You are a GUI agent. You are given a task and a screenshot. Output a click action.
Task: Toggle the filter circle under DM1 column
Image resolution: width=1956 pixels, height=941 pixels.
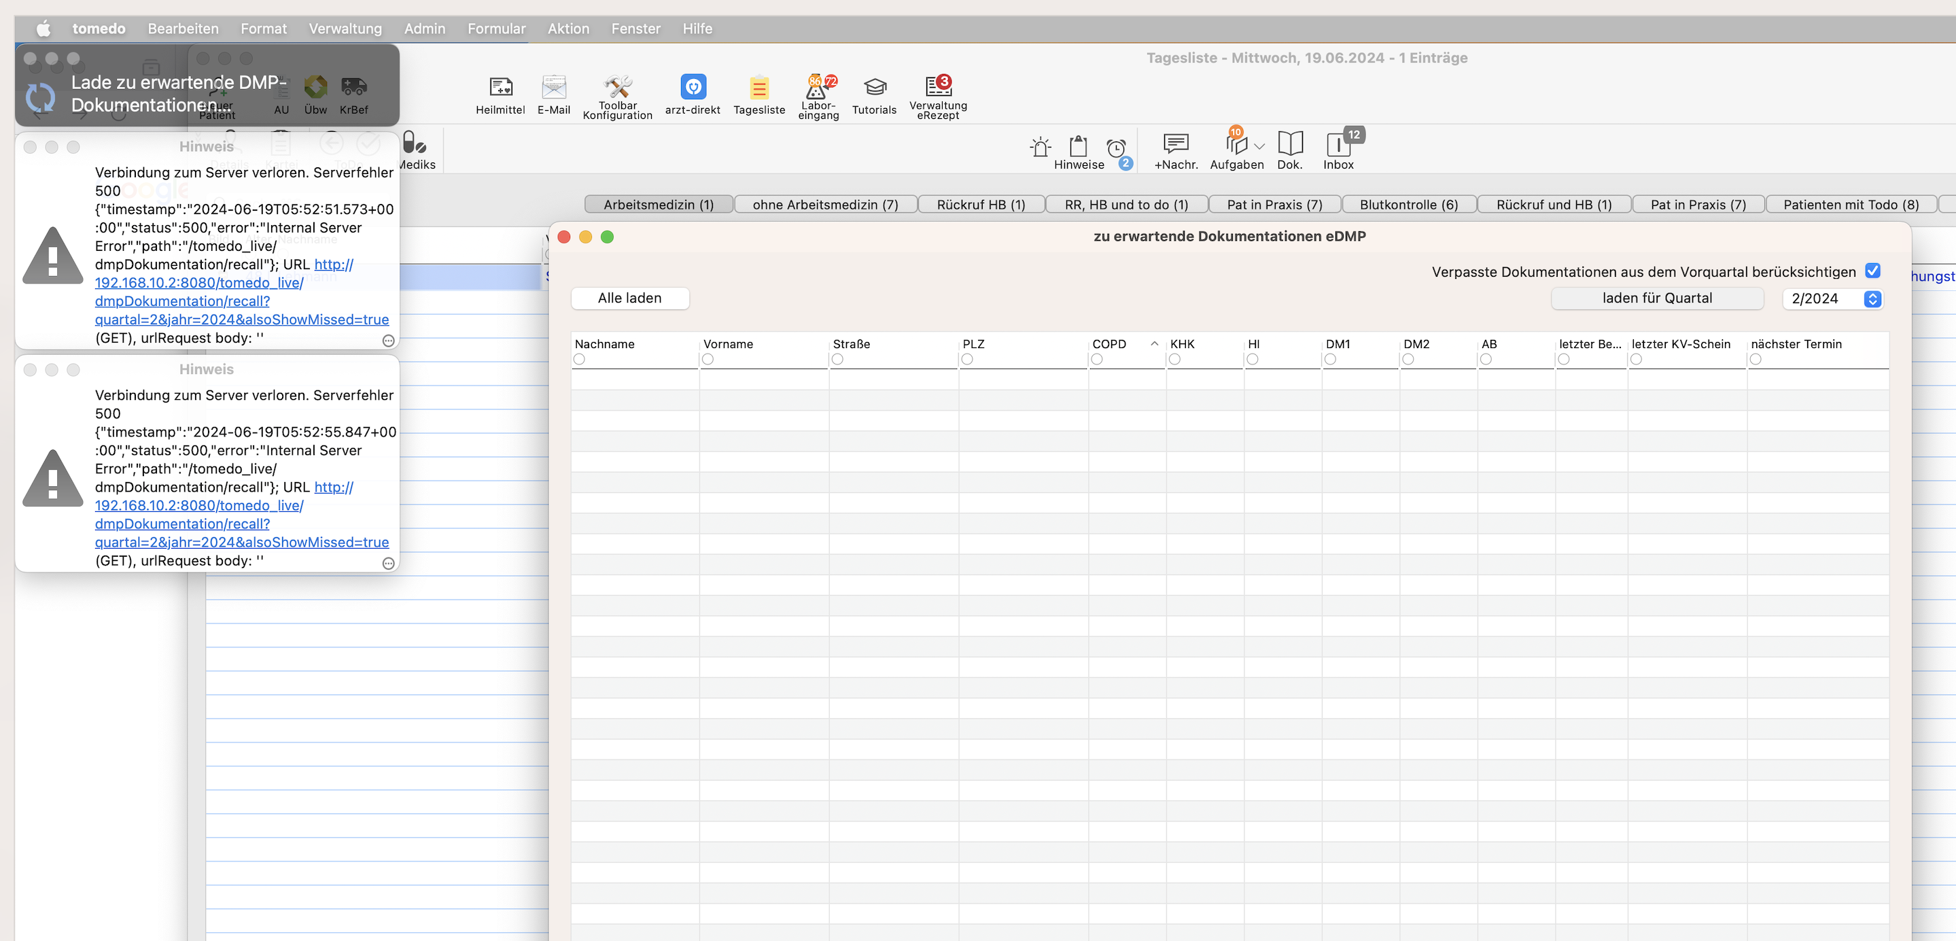(1330, 359)
